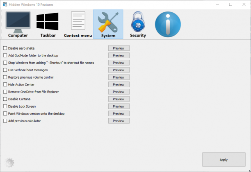Screen dimensions: 251x172
Task: Preview the Disable Cortana tweak
Action: pyautogui.click(x=119, y=99)
